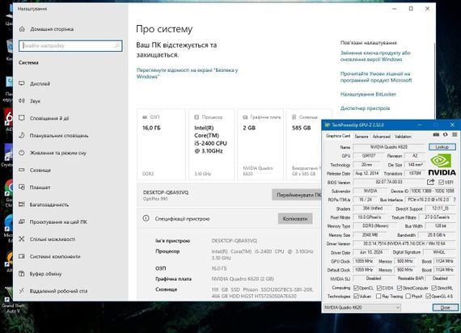Screen dimensions: 461x333
Task: Click the ОЗП 16,0 ГБ summary card
Action: tap(161, 145)
